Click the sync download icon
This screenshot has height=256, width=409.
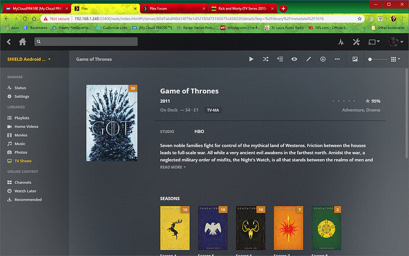click(323, 59)
